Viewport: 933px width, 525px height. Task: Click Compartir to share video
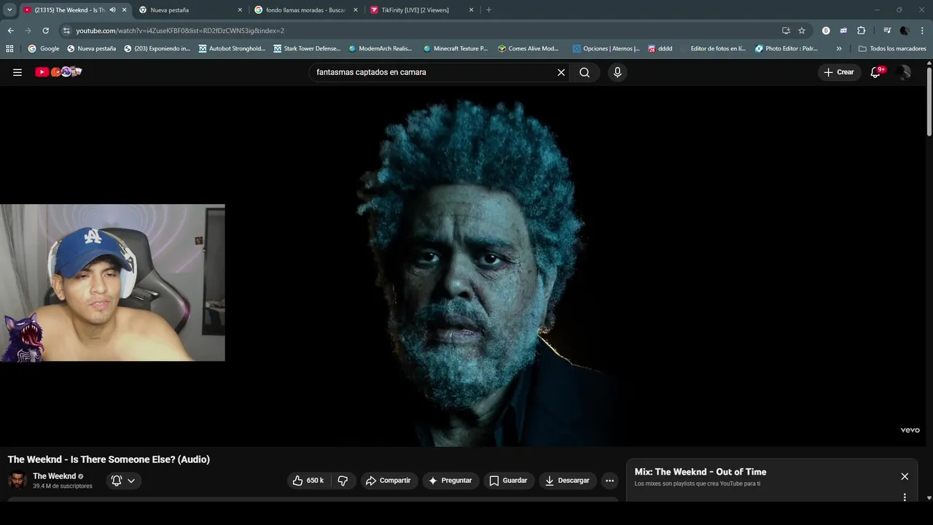[389, 481]
